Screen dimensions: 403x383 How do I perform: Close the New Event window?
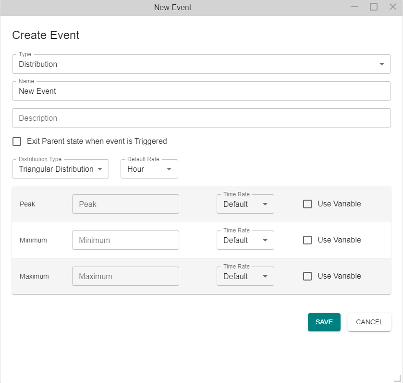point(393,7)
